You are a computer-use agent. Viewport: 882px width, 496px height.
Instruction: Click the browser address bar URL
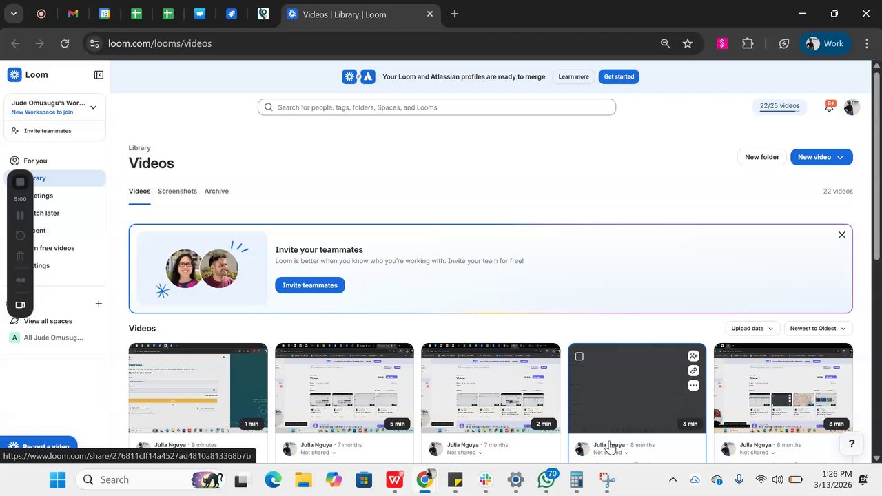pos(160,43)
